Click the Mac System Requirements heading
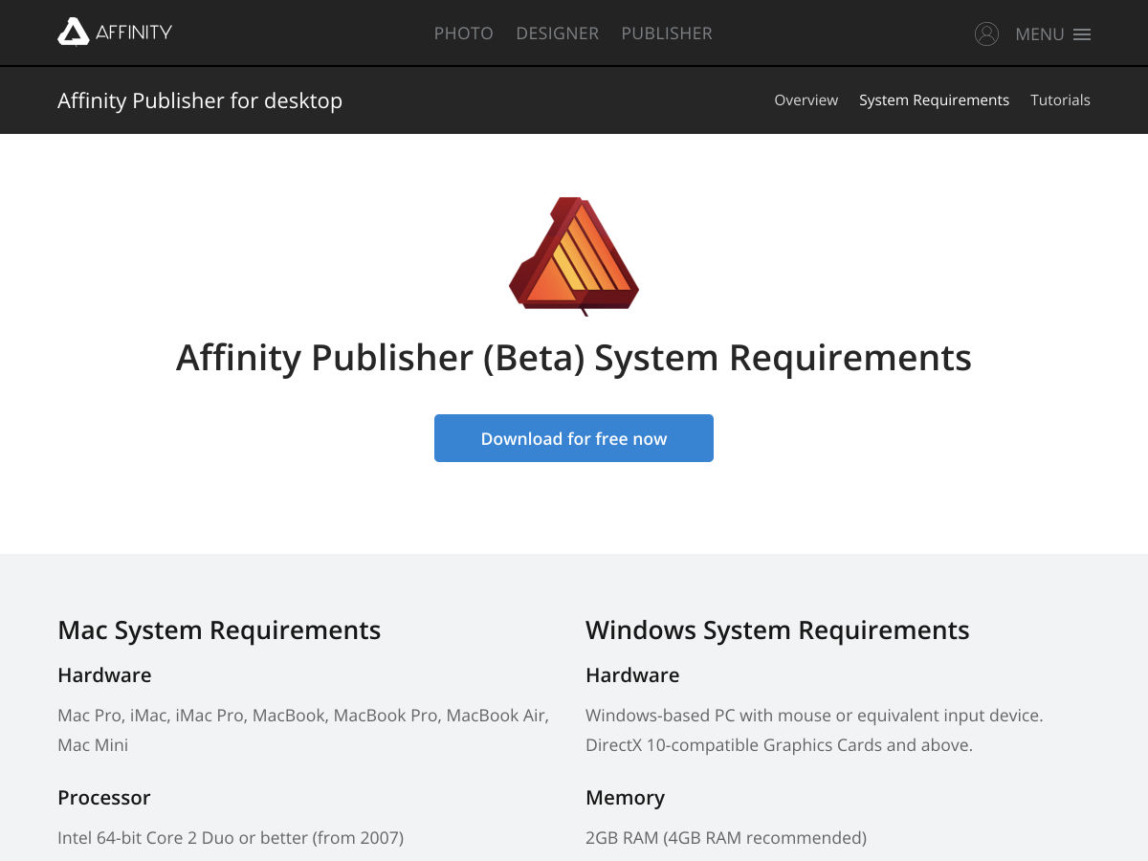Viewport: 1148px width, 861px height. [x=219, y=629]
